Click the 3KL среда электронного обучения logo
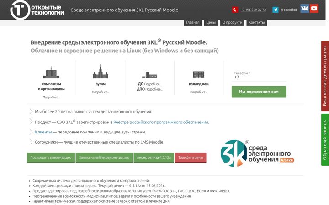 pos(257,154)
